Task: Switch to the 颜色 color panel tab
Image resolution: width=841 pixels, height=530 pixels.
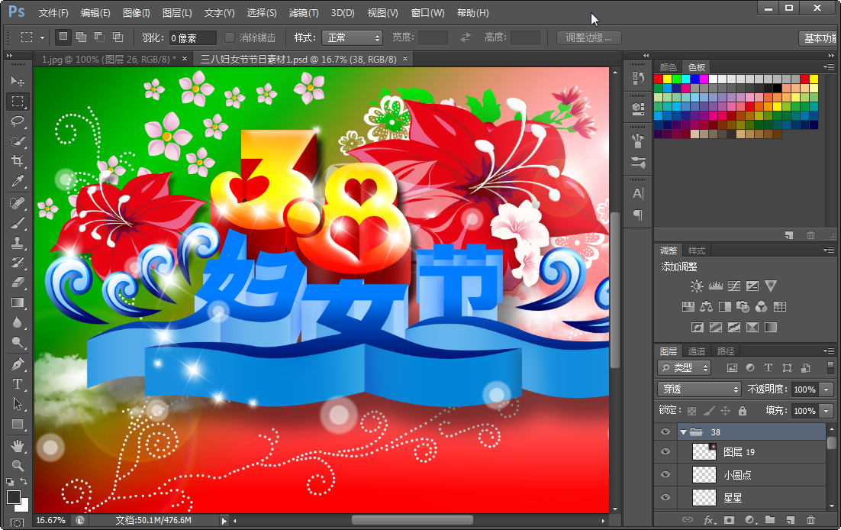Action: click(669, 67)
